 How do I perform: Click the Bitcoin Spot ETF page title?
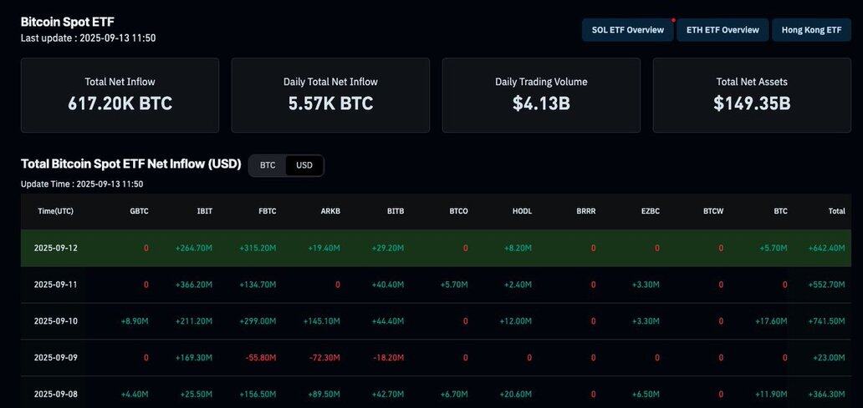pyautogui.click(x=68, y=22)
